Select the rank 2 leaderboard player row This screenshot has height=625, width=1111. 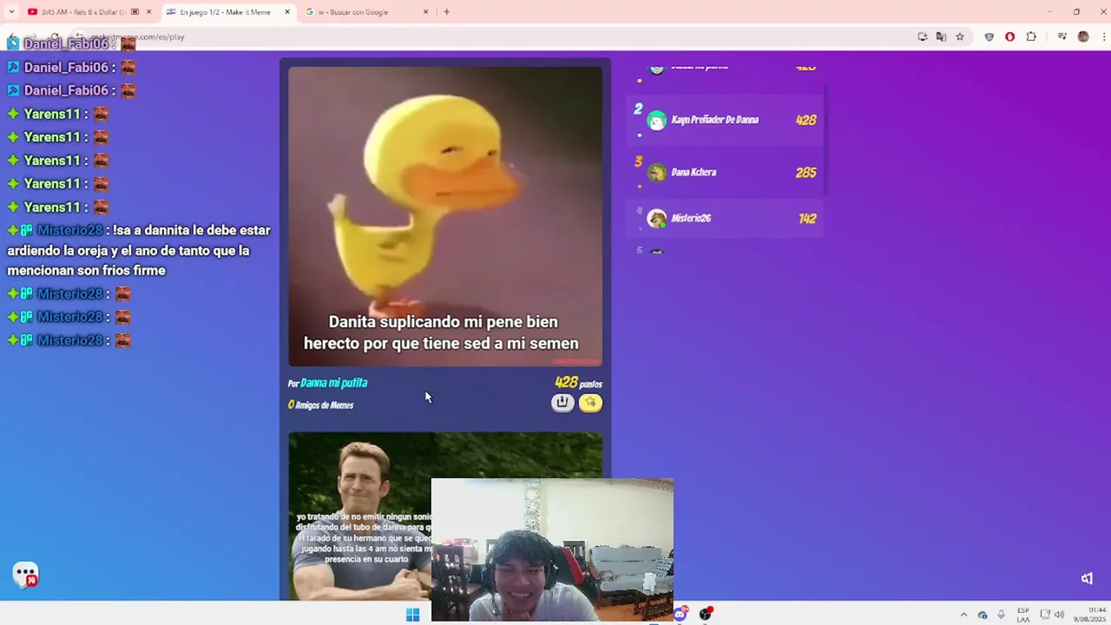click(x=725, y=120)
